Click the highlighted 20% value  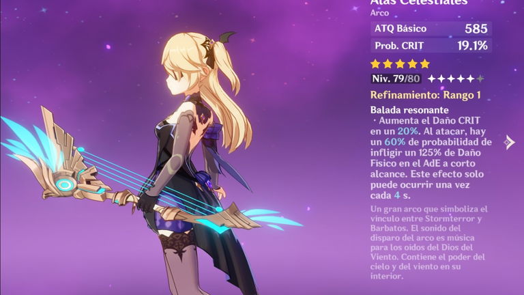[x=408, y=131]
